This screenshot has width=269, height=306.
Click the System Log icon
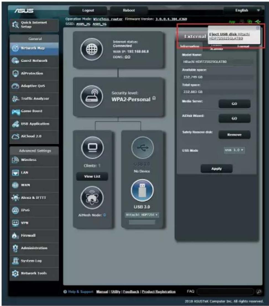pyautogui.click(x=15, y=261)
